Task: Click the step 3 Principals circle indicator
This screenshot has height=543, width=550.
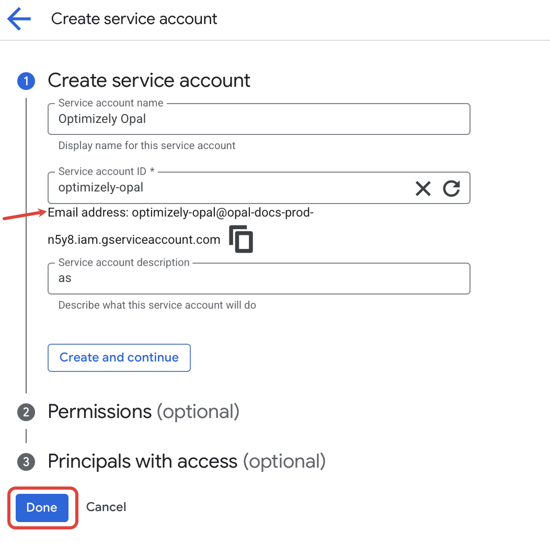Action: tap(26, 462)
